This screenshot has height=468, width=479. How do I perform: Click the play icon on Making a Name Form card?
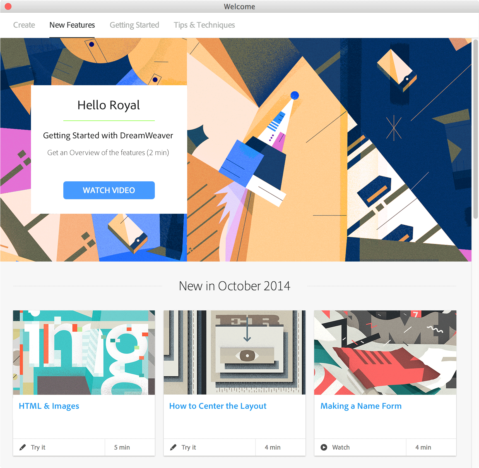click(x=324, y=447)
